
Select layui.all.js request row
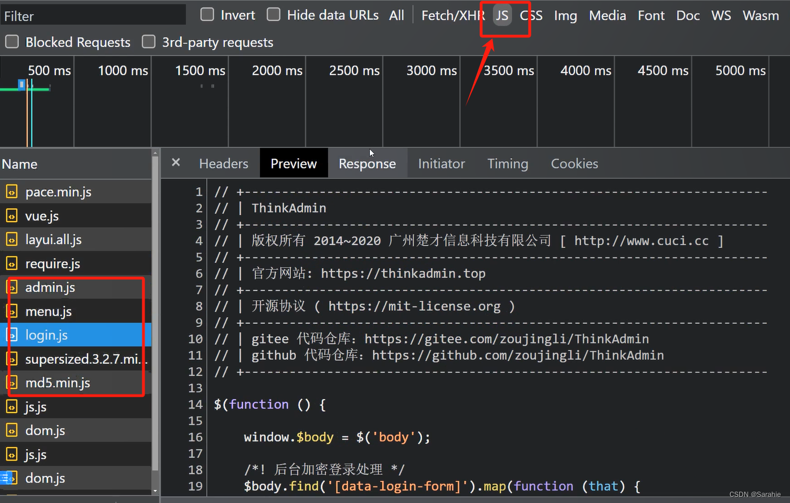[76, 240]
